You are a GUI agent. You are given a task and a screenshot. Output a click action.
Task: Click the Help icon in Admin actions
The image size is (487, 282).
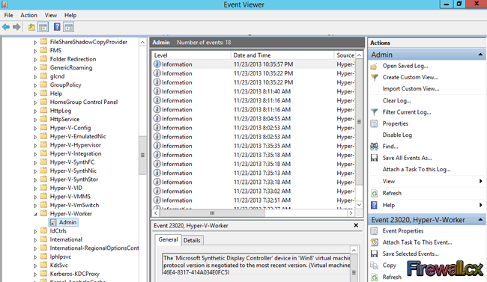coord(375,205)
